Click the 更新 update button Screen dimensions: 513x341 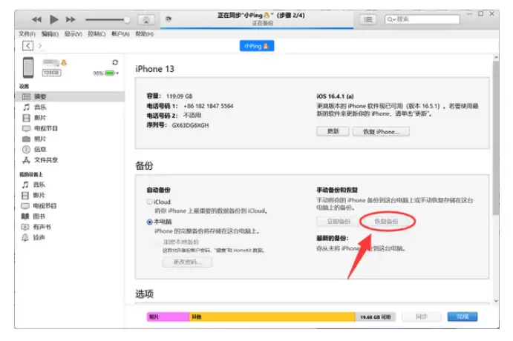click(333, 131)
